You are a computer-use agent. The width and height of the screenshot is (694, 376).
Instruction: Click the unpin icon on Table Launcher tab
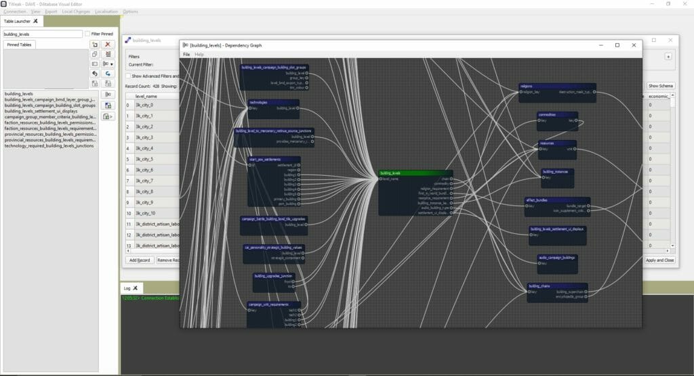[35, 21]
